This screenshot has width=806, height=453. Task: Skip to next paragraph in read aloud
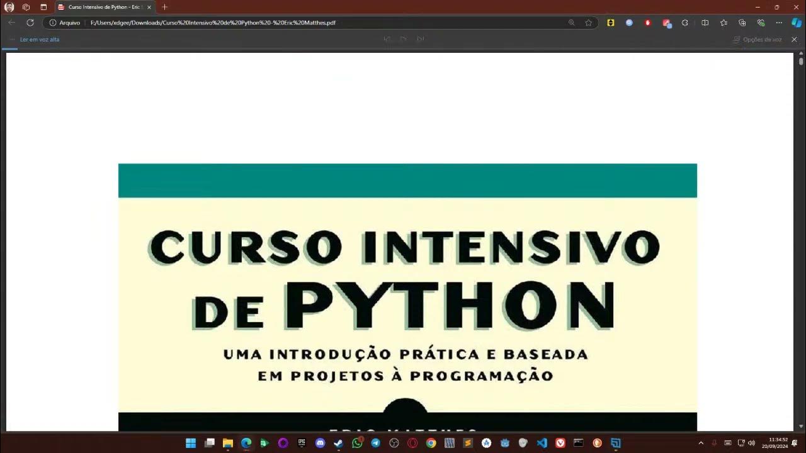(x=420, y=39)
